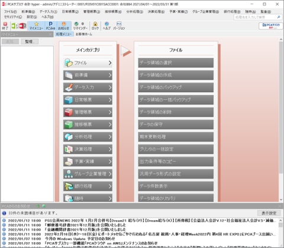284x248 pixels.
Task: Expand the 随時 category chevron
Action: click(110, 198)
